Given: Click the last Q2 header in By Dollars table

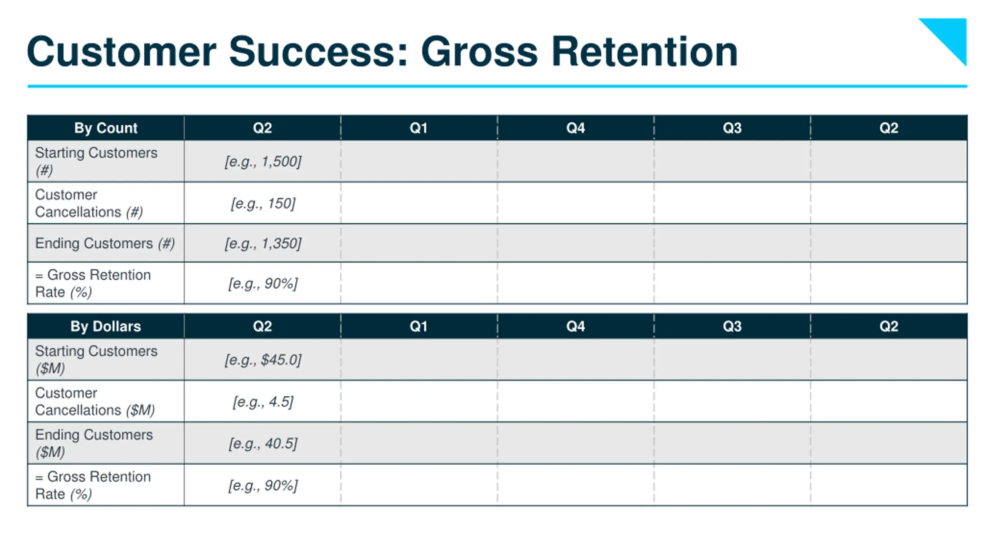Looking at the screenshot, I should tap(889, 326).
